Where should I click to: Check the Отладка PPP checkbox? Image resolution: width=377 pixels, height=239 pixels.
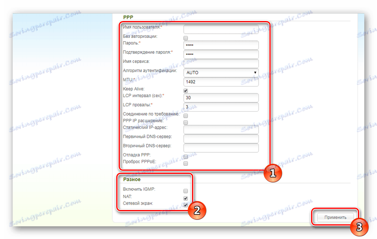click(186, 157)
